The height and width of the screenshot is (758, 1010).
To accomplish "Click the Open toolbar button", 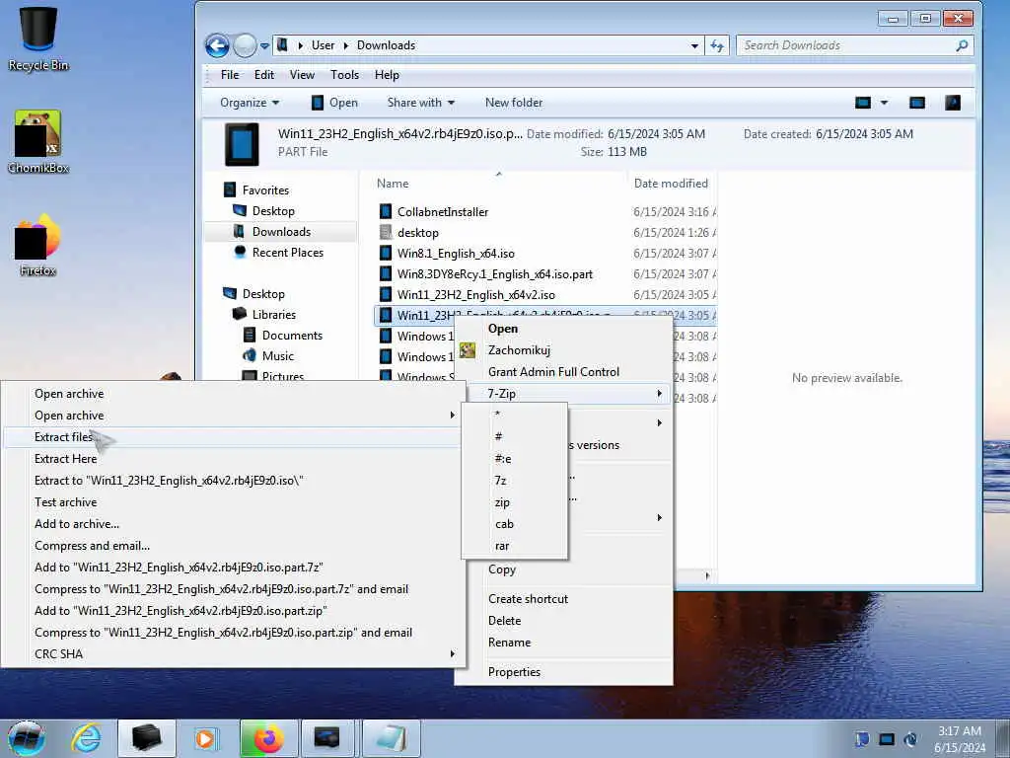I will 334,103.
